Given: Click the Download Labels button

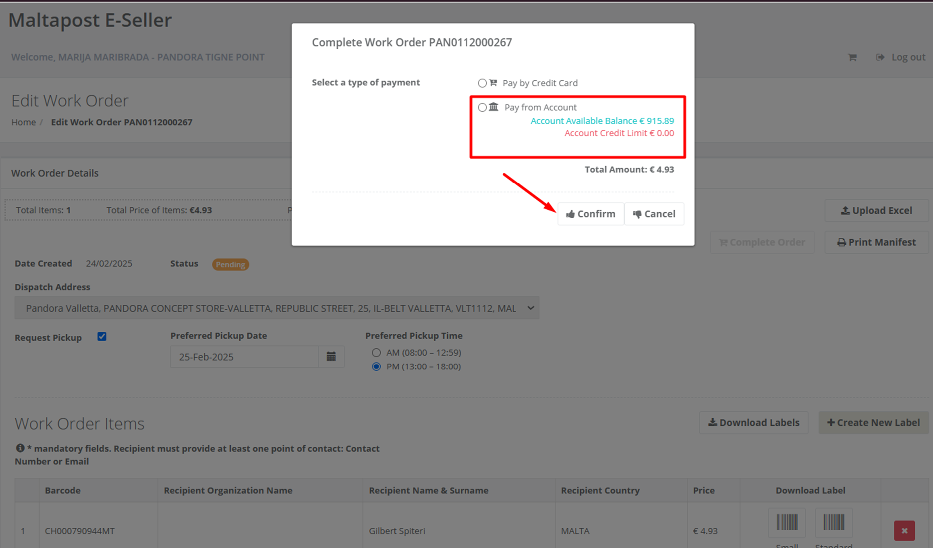Looking at the screenshot, I should [754, 423].
